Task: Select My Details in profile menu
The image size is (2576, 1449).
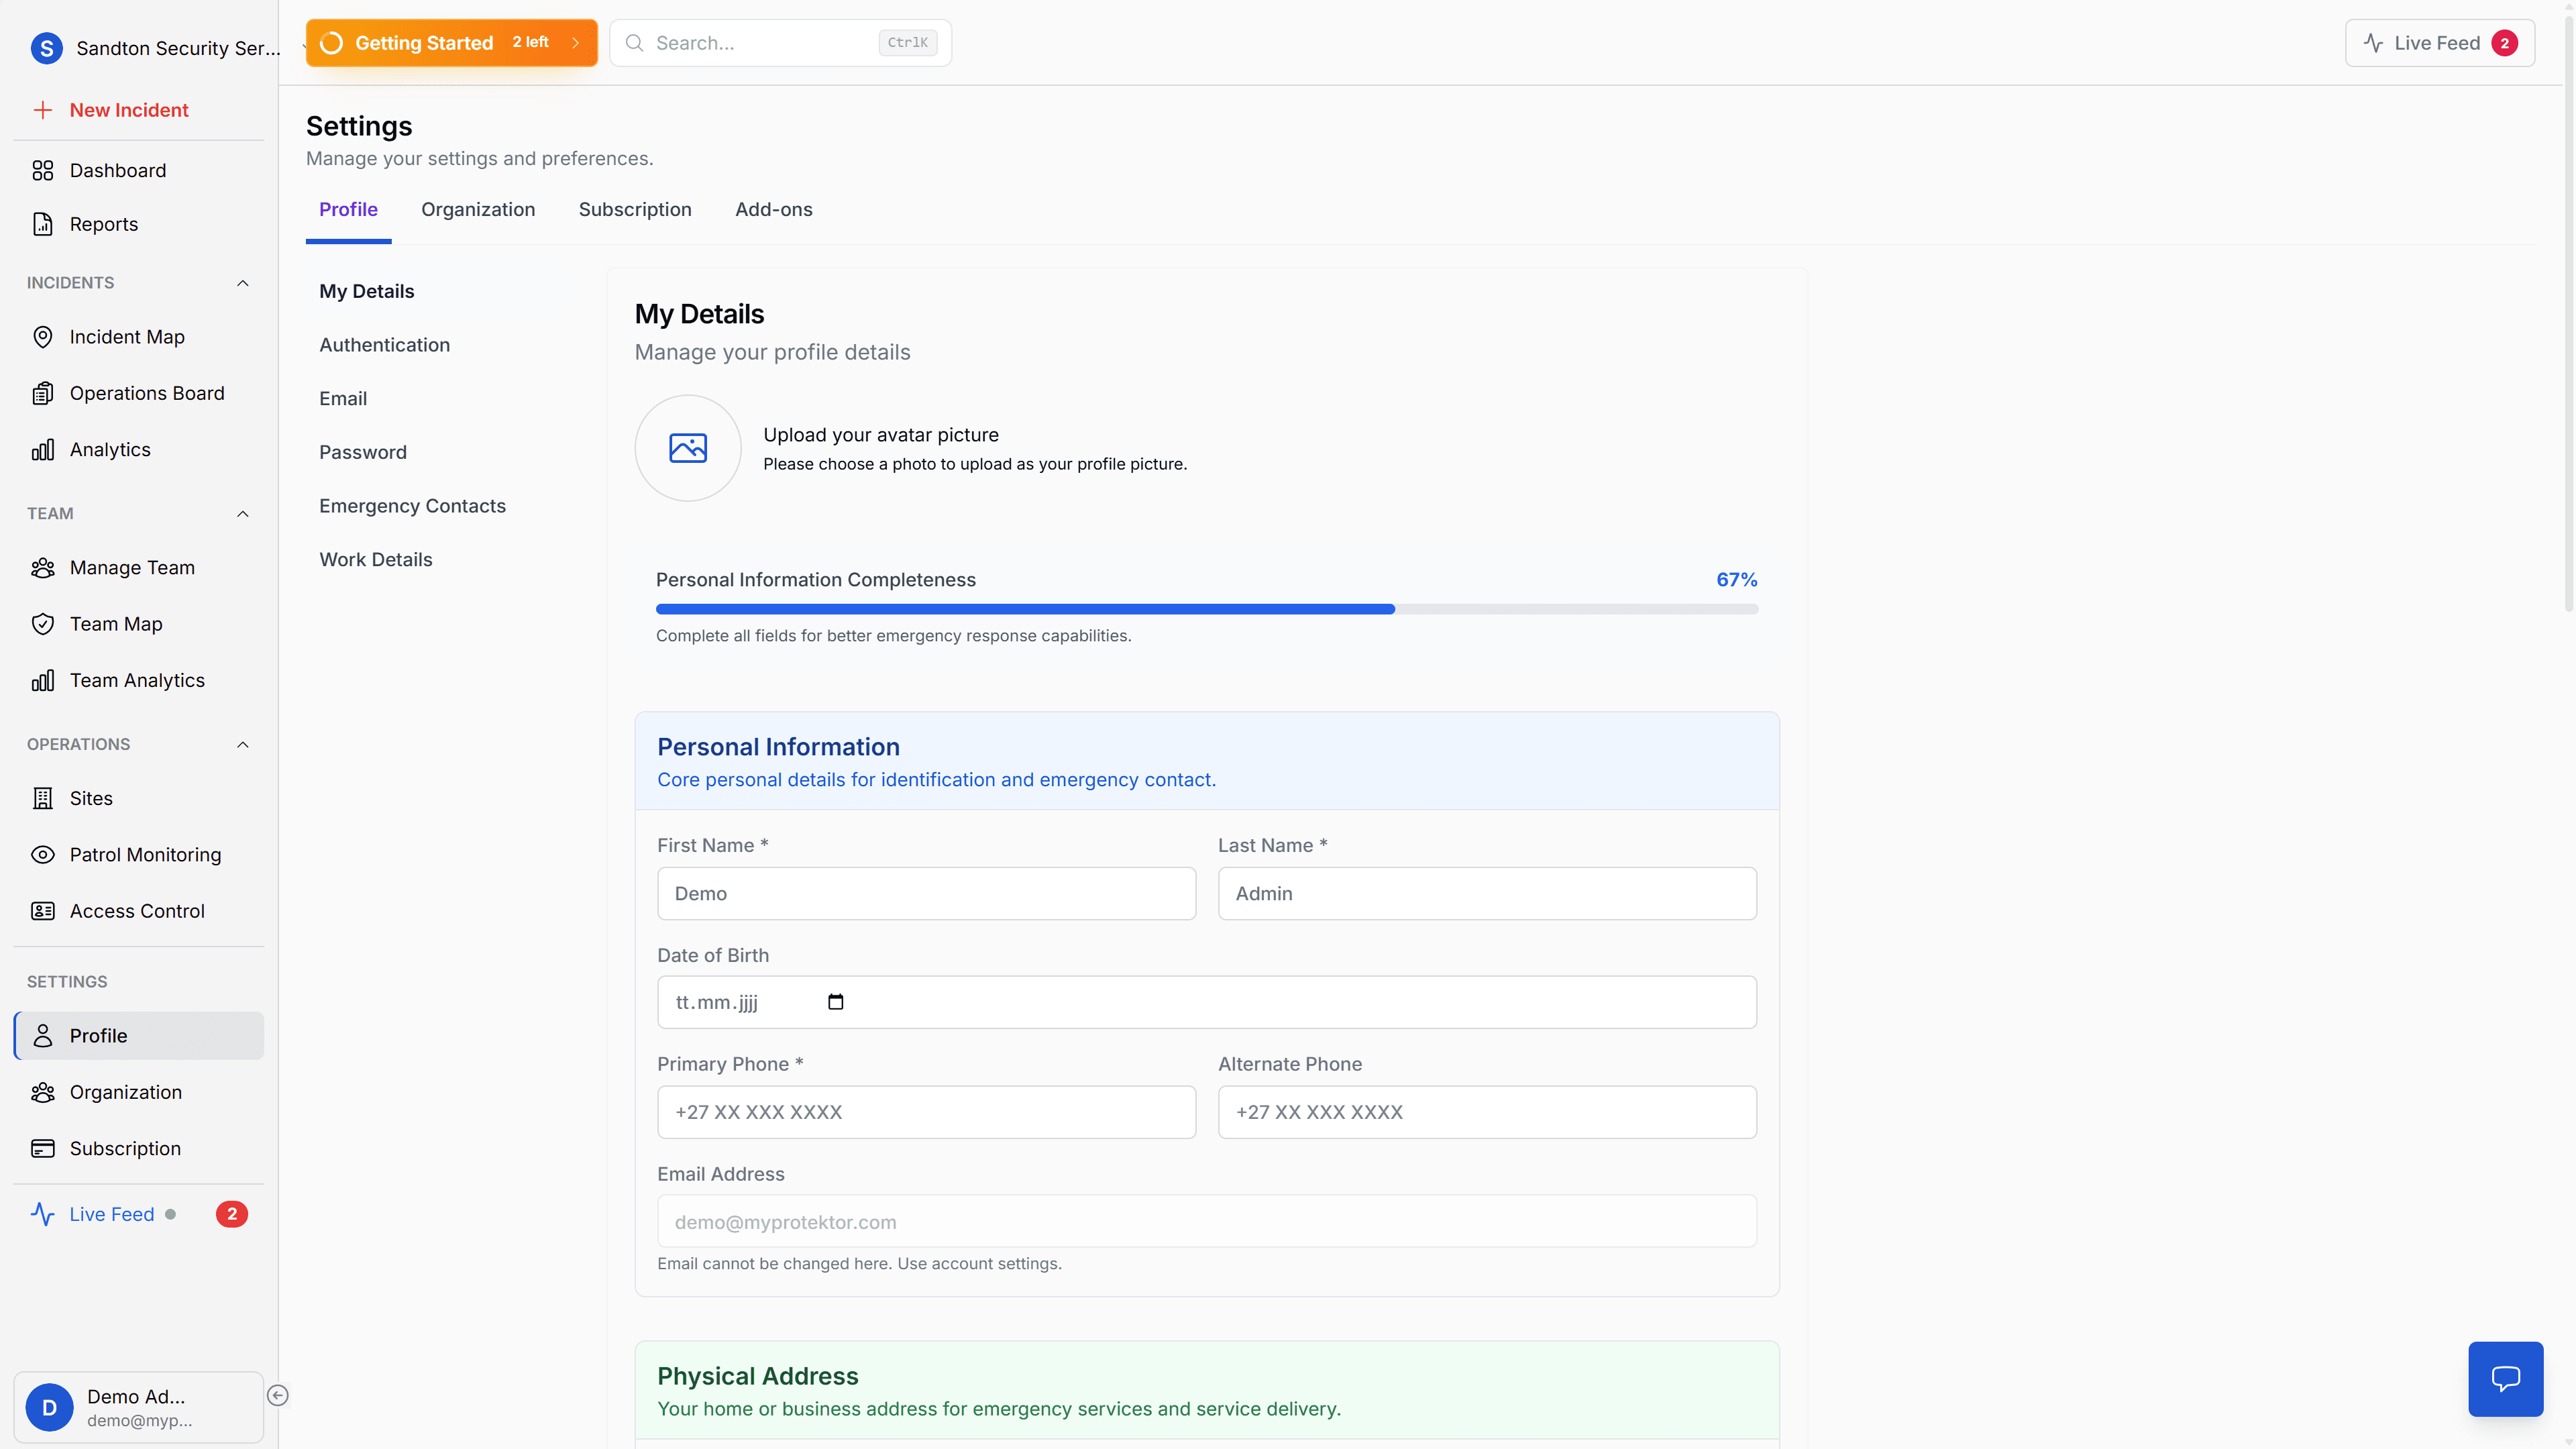Action: tap(367, 291)
